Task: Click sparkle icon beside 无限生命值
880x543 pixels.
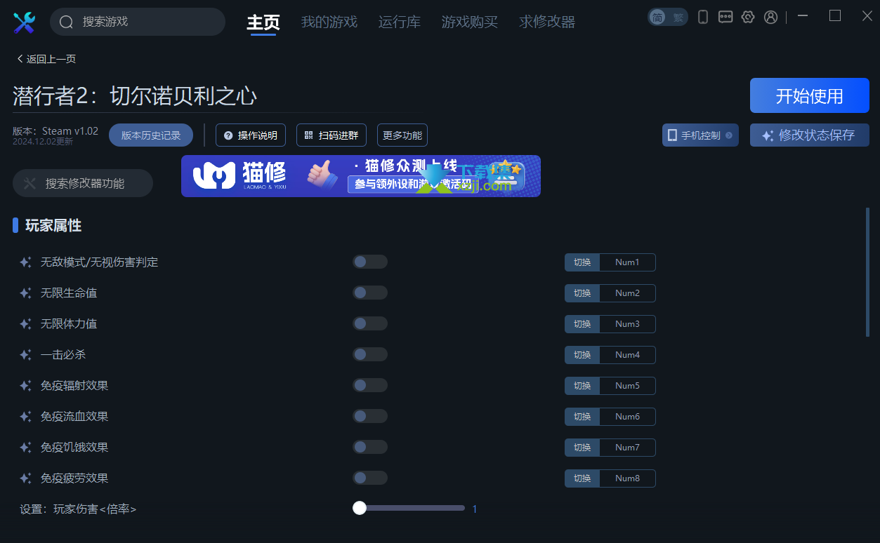Action: 25,293
